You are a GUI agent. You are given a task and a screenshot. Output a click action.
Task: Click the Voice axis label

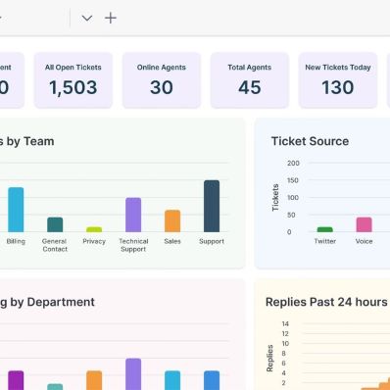364,241
